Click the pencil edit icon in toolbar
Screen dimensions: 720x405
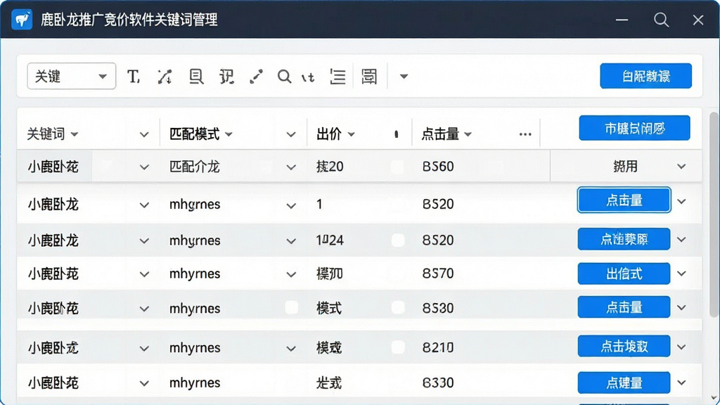(x=256, y=77)
